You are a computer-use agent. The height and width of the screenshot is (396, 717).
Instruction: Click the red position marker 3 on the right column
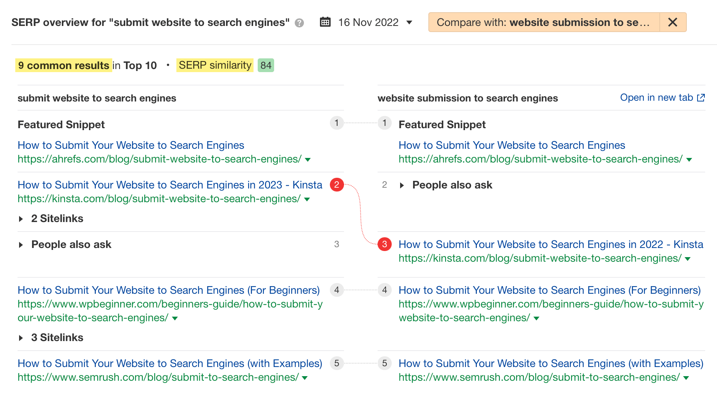[384, 245]
